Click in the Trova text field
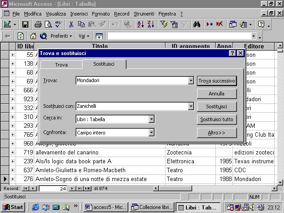The width and height of the screenshot is (284, 213). coord(132,81)
